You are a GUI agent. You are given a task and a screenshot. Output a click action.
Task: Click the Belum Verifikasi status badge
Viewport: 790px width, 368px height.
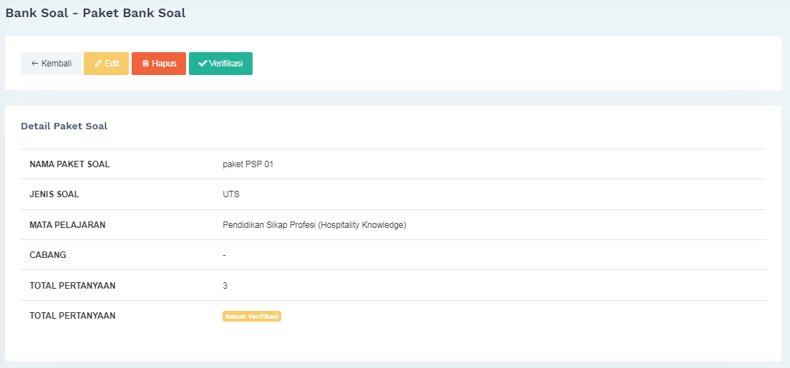(252, 317)
